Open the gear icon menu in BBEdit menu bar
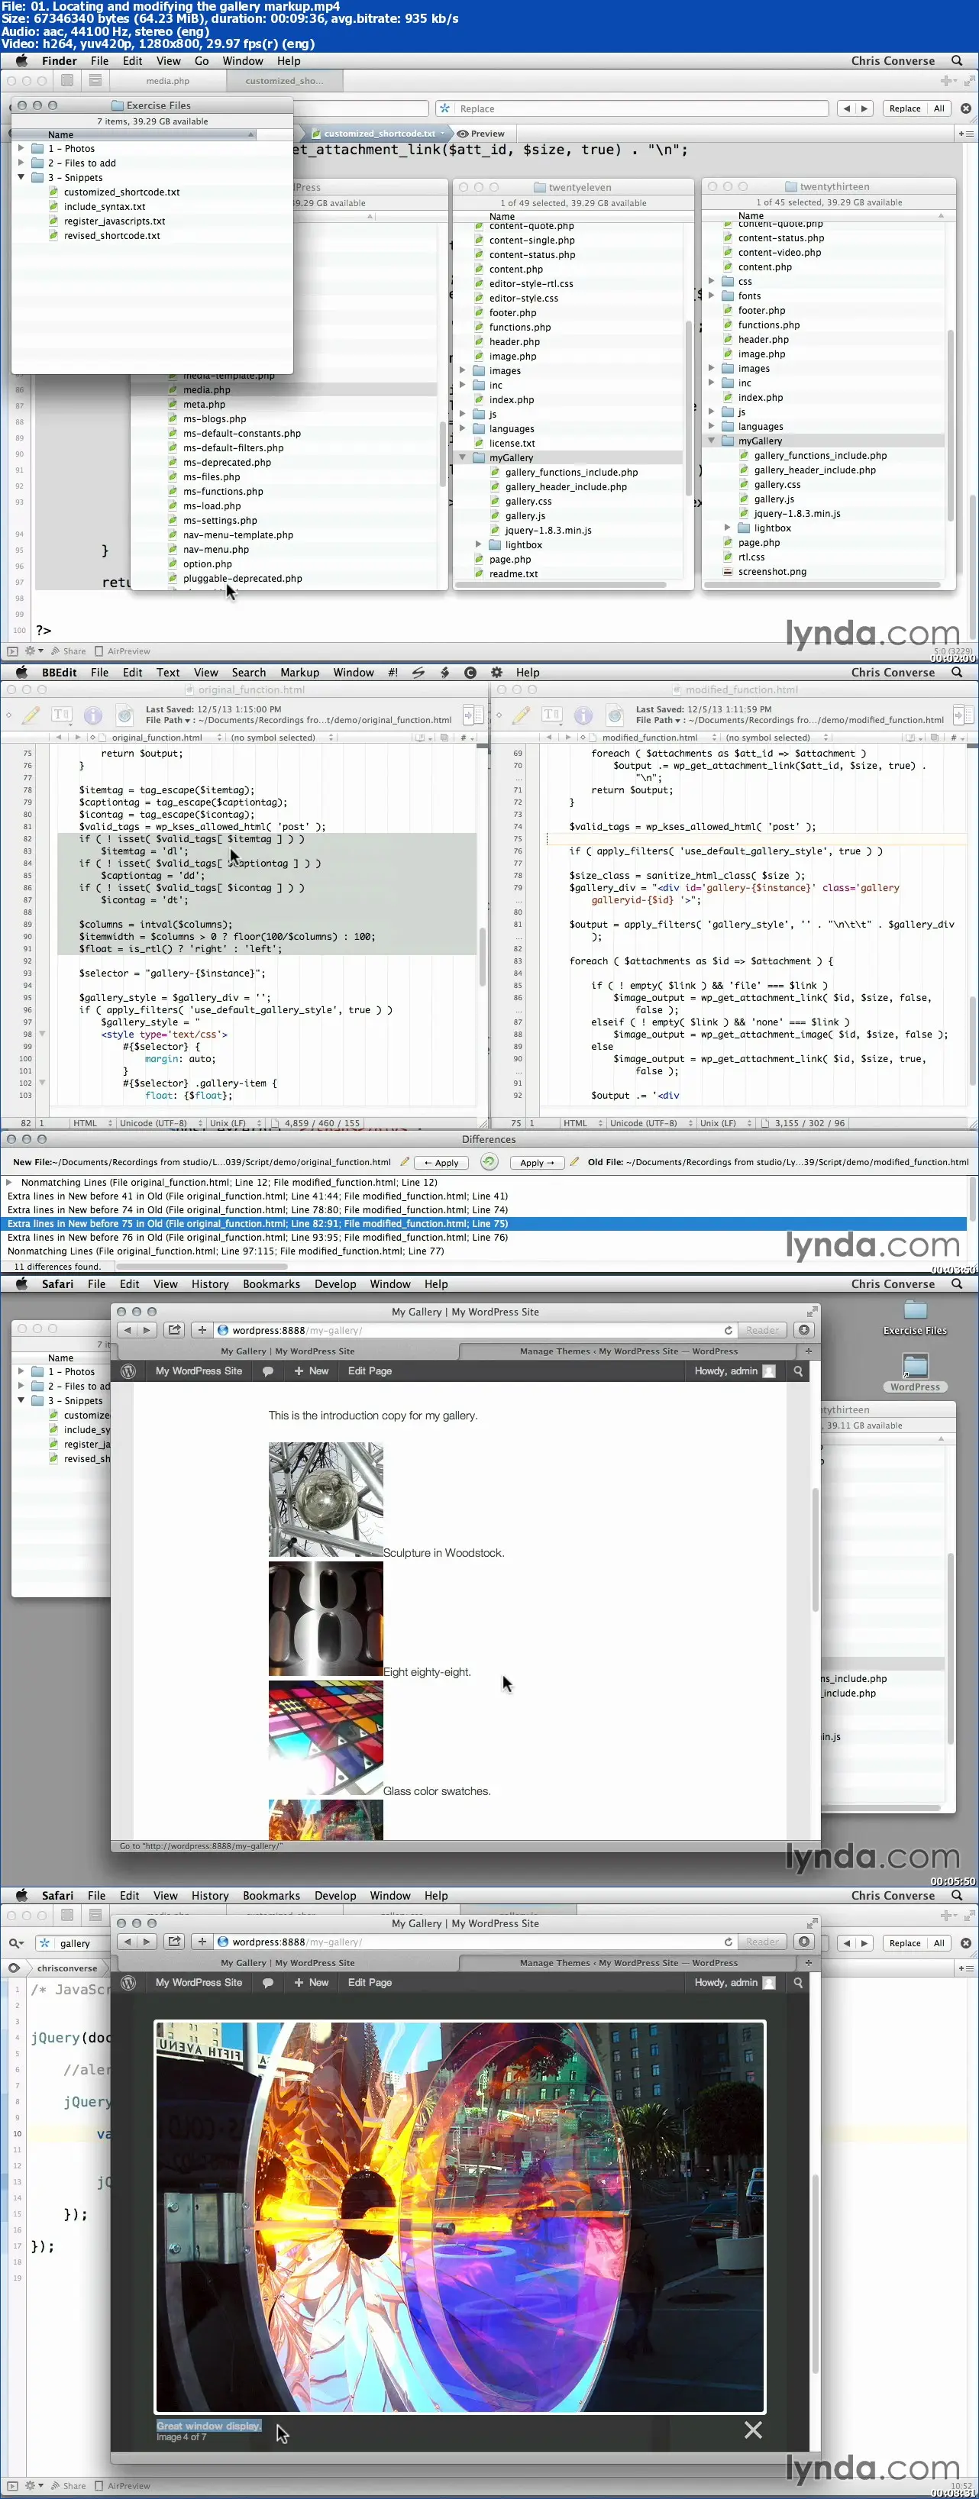The height and width of the screenshot is (2499, 979). (x=497, y=673)
